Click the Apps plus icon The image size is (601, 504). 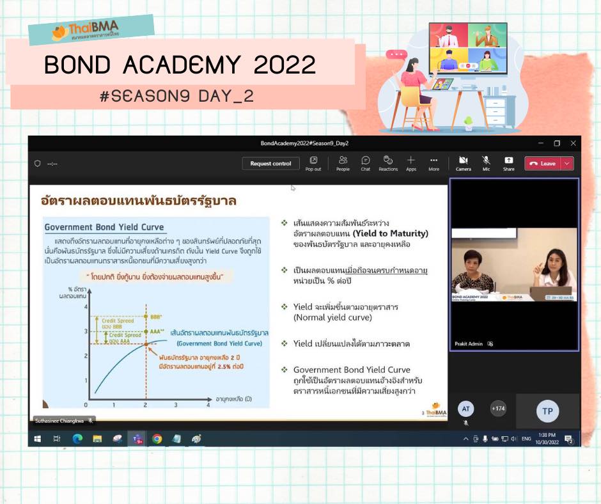click(x=410, y=163)
